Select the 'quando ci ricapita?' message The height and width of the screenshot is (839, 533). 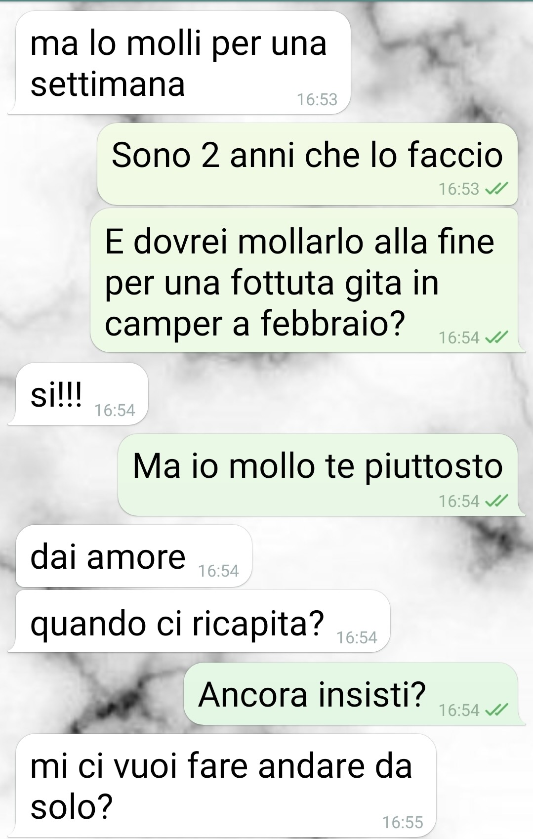pyautogui.click(x=199, y=621)
